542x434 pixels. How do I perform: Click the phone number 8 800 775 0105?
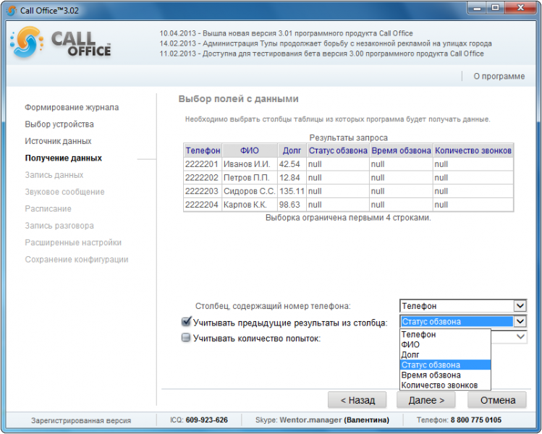[x=475, y=420]
